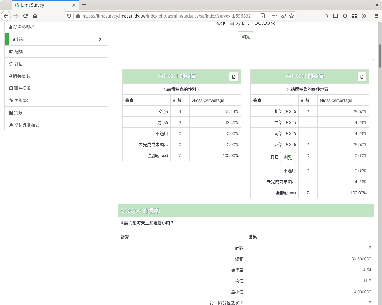Viewport: 382px width, 305px height.
Task: Click the 瀏覽 button at top panel
Action: (246, 36)
